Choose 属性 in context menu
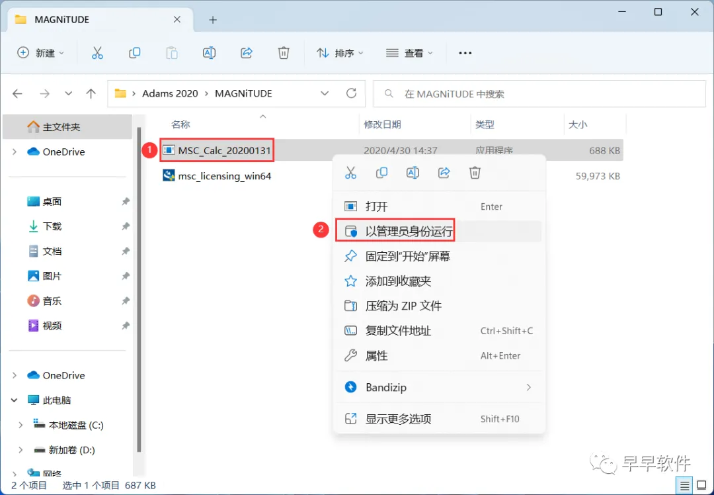This screenshot has height=495, width=714. click(438, 355)
